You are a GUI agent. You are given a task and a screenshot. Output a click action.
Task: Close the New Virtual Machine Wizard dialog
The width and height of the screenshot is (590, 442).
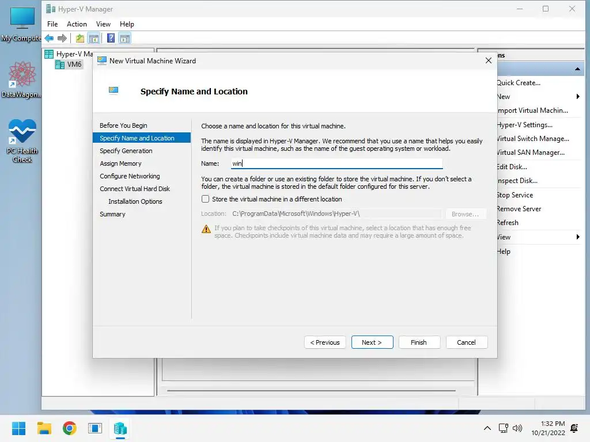(x=488, y=60)
